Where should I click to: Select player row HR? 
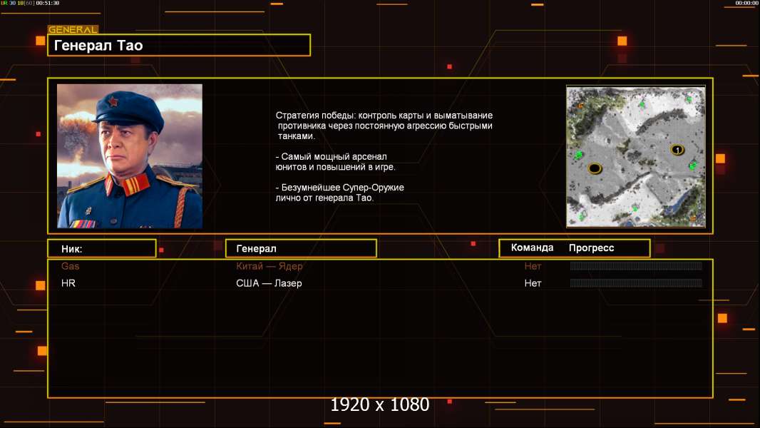(380, 283)
